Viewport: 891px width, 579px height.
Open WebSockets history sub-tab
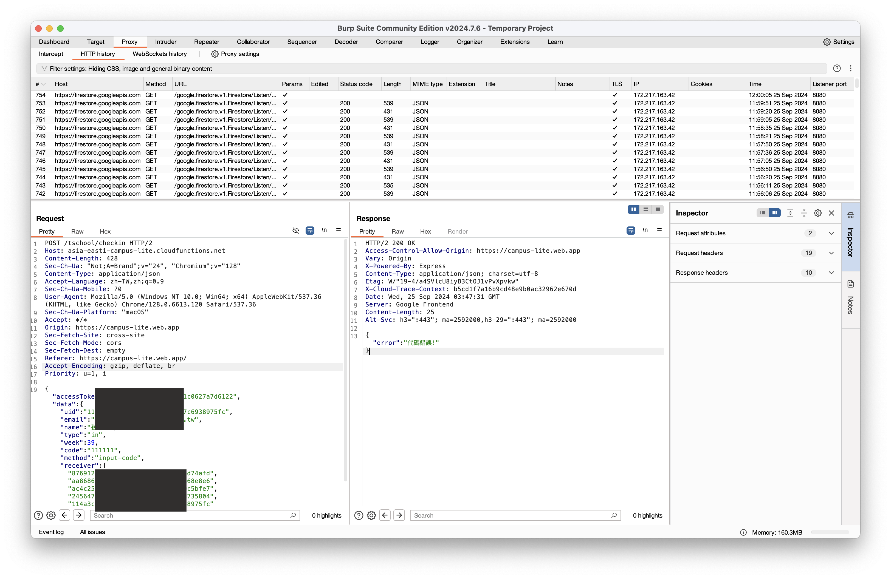pos(159,54)
